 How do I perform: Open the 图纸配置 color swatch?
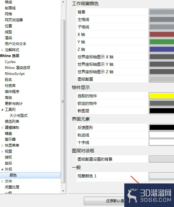coord(161,79)
